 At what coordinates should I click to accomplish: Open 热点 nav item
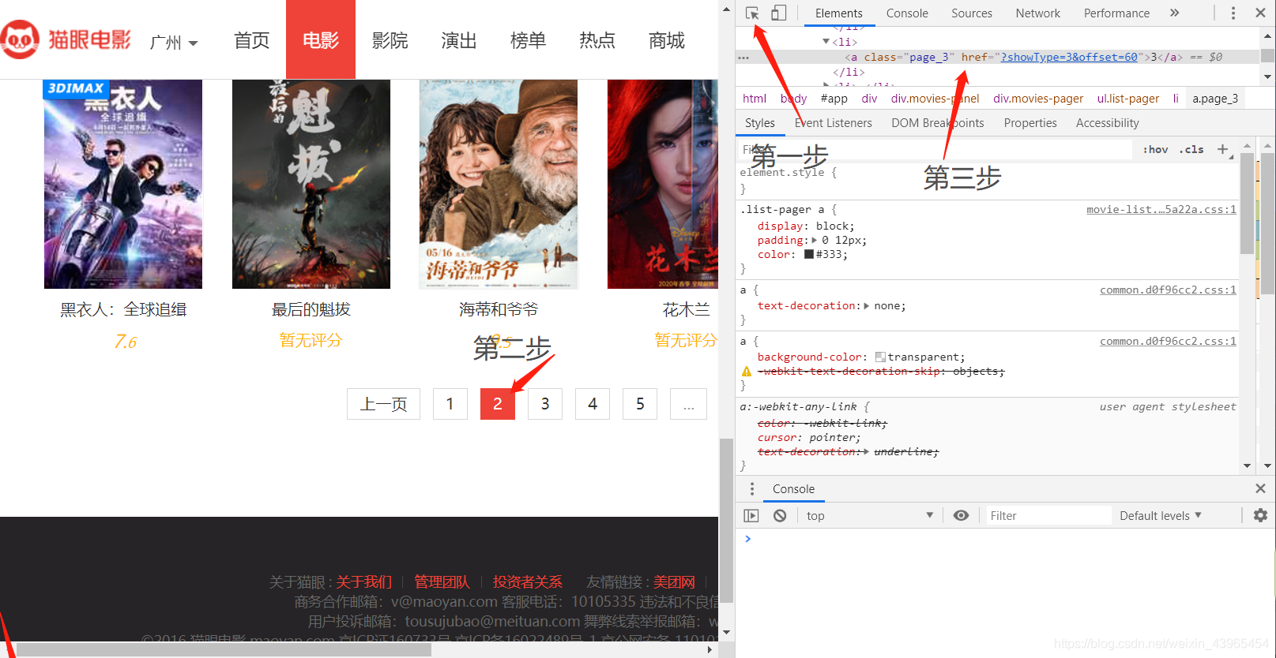(x=597, y=40)
